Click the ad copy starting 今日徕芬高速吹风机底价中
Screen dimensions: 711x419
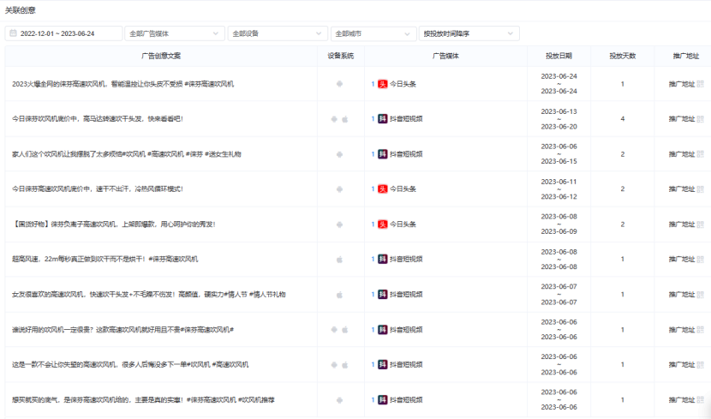pos(98,189)
